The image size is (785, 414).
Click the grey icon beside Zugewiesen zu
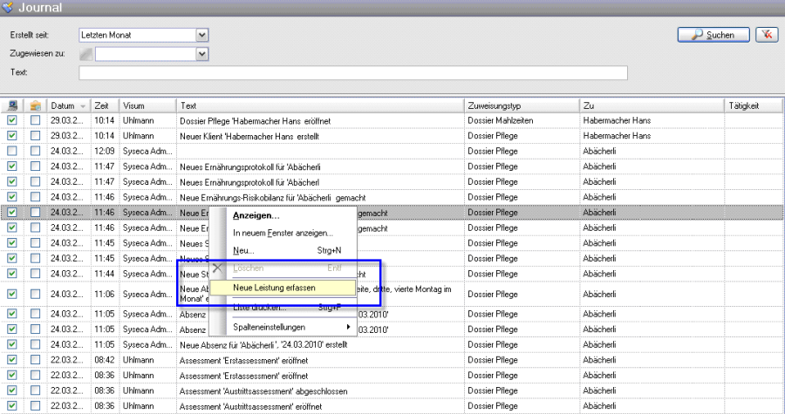85,54
